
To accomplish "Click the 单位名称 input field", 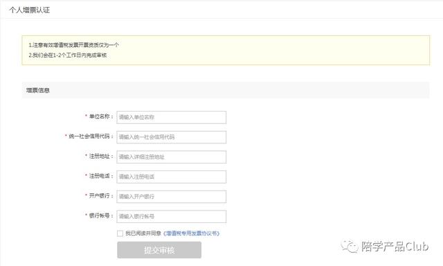I will [171, 117].
